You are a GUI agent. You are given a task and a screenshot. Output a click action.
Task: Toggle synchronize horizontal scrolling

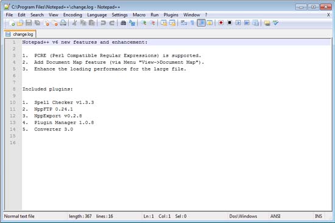click(172, 23)
